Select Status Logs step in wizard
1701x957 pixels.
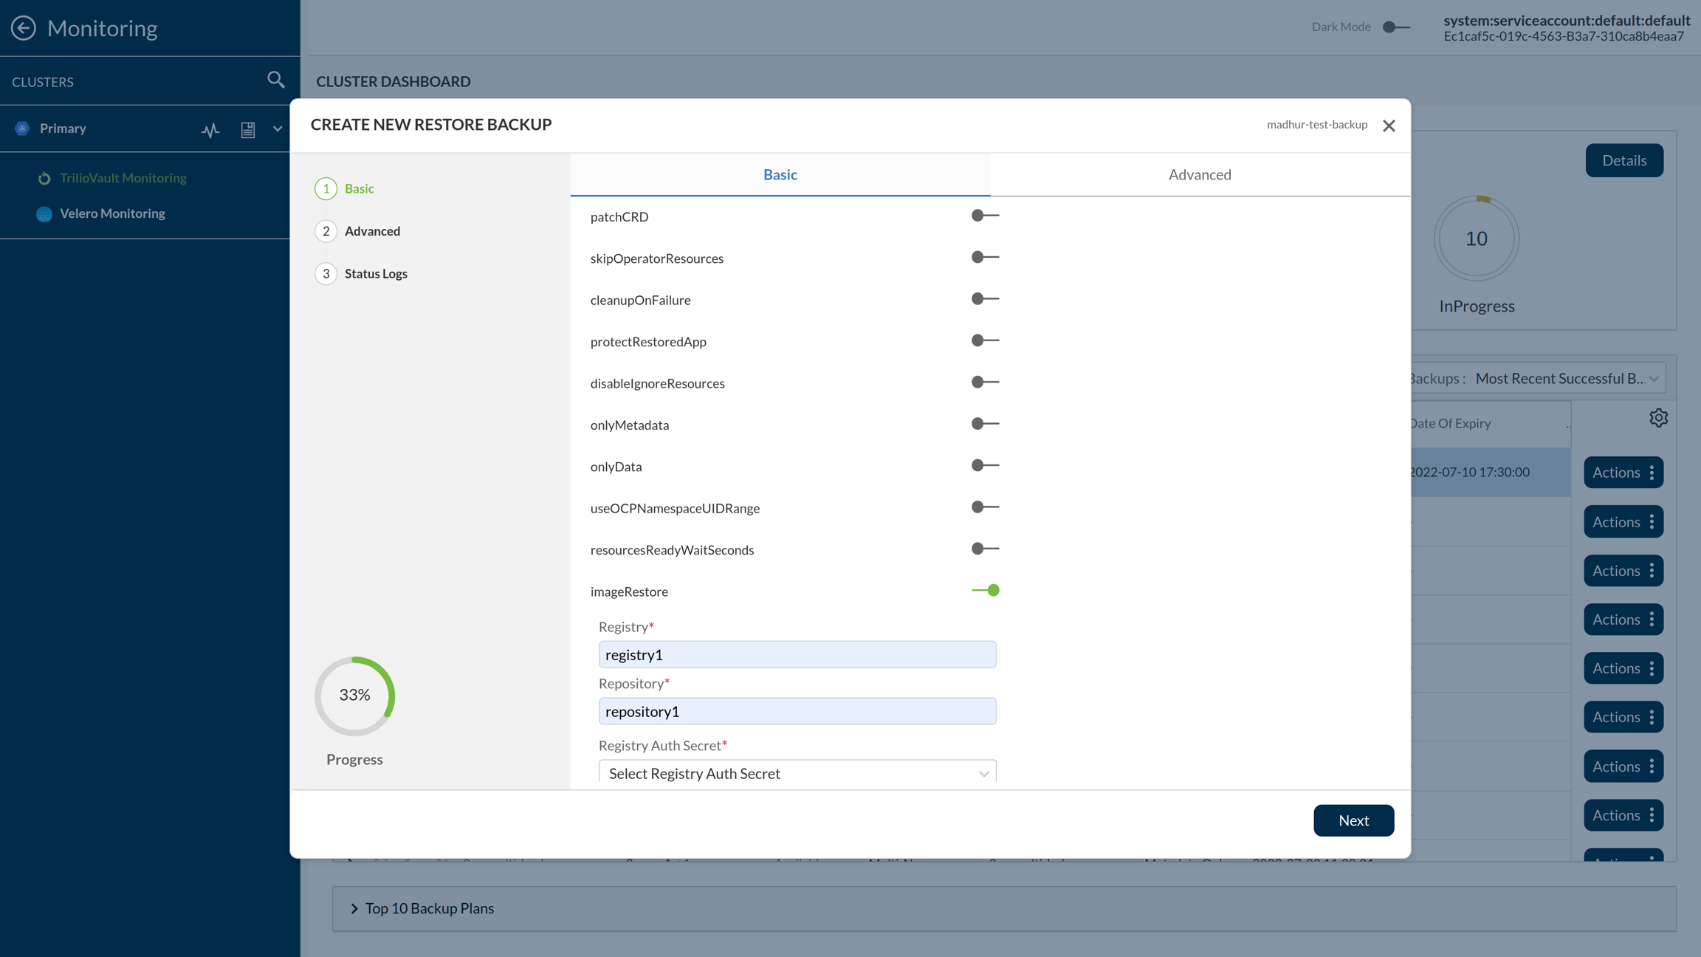click(375, 274)
